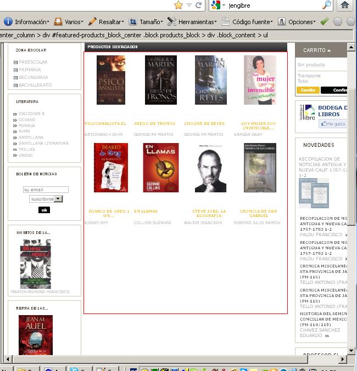357x371 pixels.
Task: Open Soy Mujer Soy Invencible cover
Action: tap(260, 80)
